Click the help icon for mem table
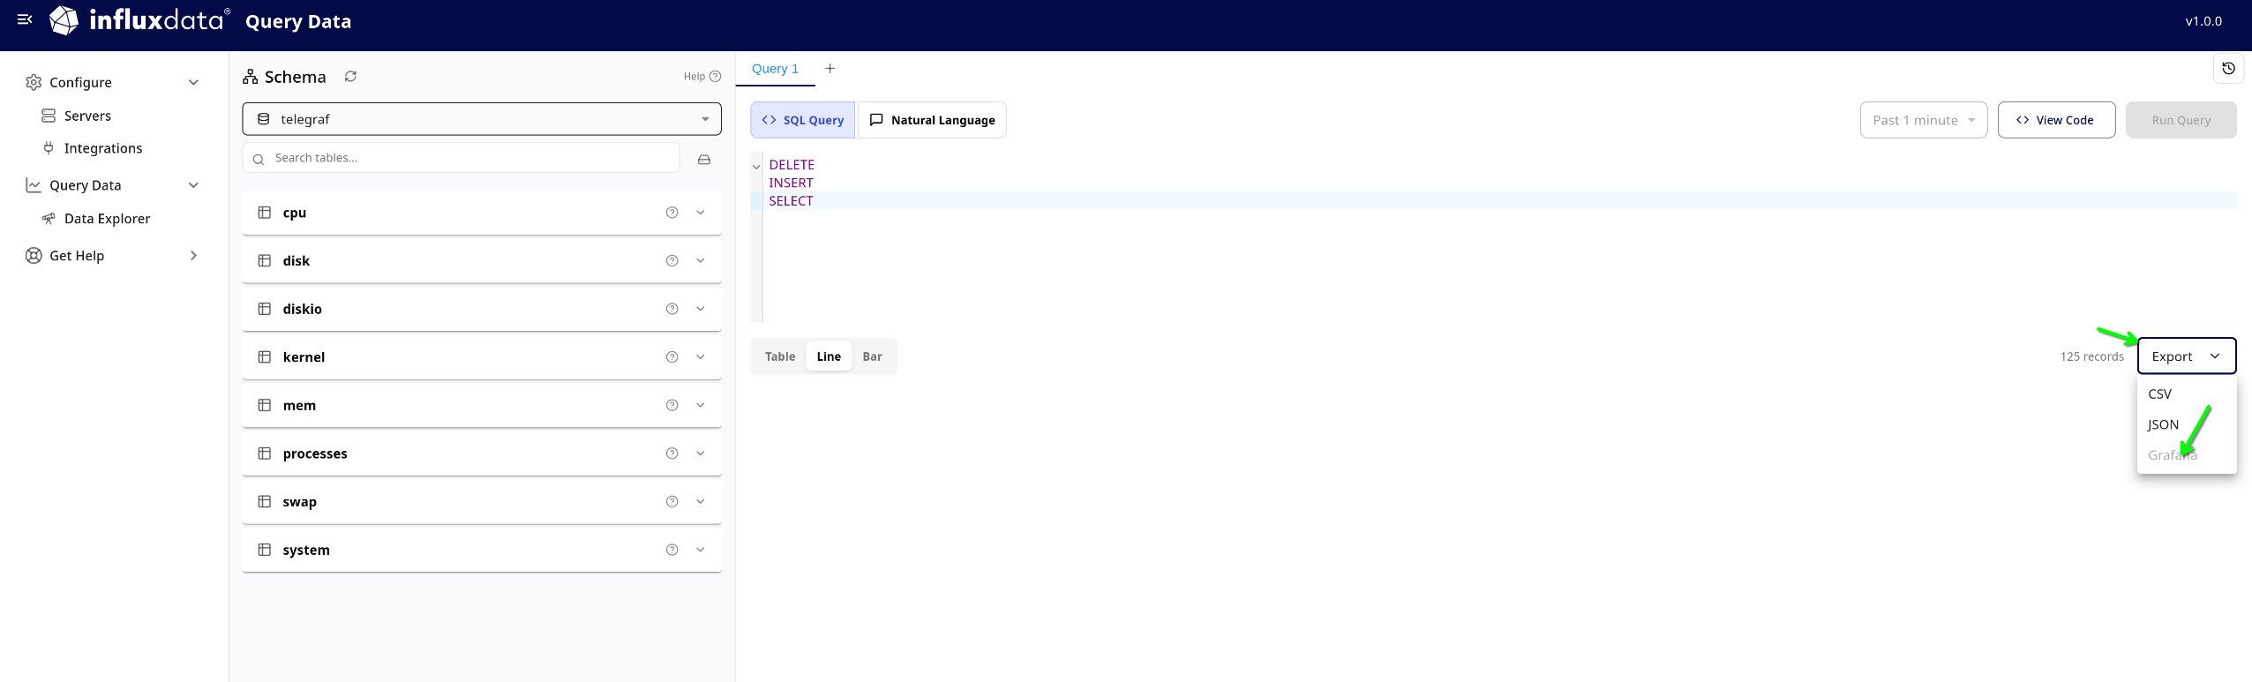 pyautogui.click(x=672, y=406)
